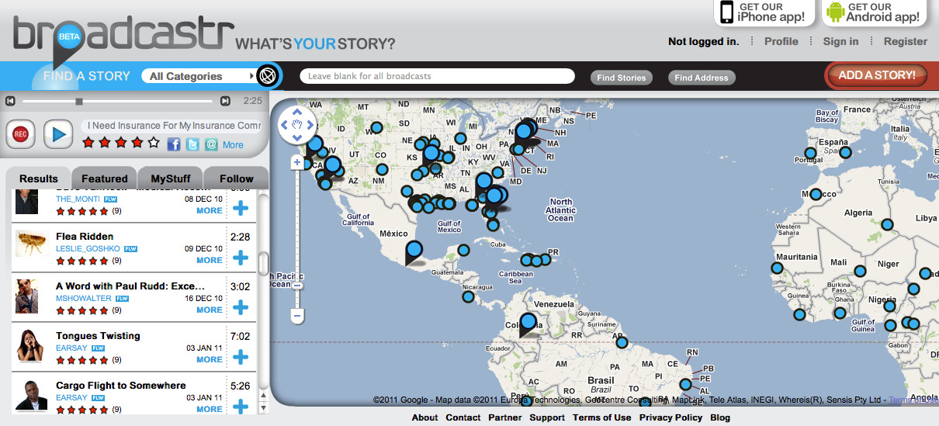Click Sign in at top

pyautogui.click(x=840, y=41)
